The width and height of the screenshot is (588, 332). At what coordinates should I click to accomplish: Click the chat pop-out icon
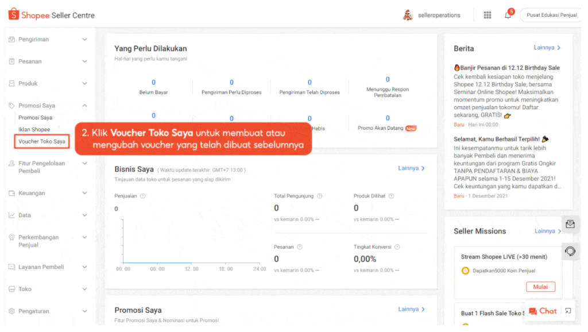(x=568, y=311)
